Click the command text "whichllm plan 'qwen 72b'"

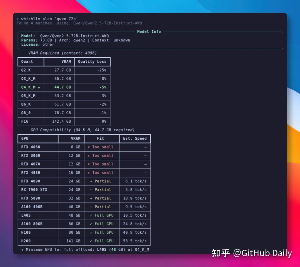pos(49,19)
